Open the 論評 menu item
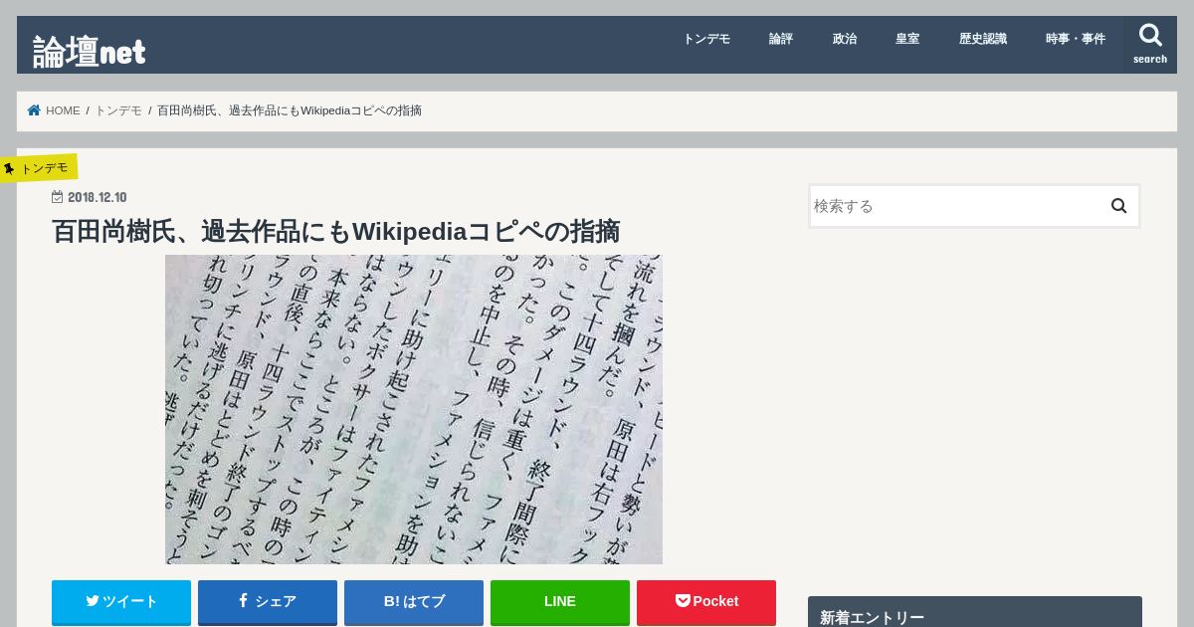The height and width of the screenshot is (627, 1194). click(781, 39)
